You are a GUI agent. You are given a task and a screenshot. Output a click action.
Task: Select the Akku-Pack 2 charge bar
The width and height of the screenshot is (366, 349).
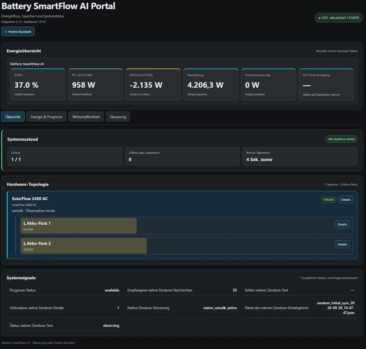84,246
